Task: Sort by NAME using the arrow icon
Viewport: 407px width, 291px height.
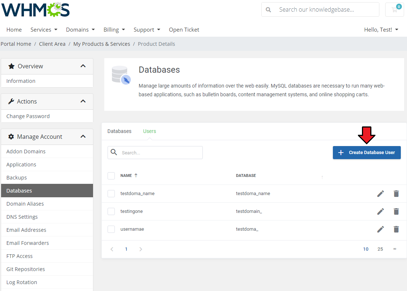Action: tap(136, 175)
